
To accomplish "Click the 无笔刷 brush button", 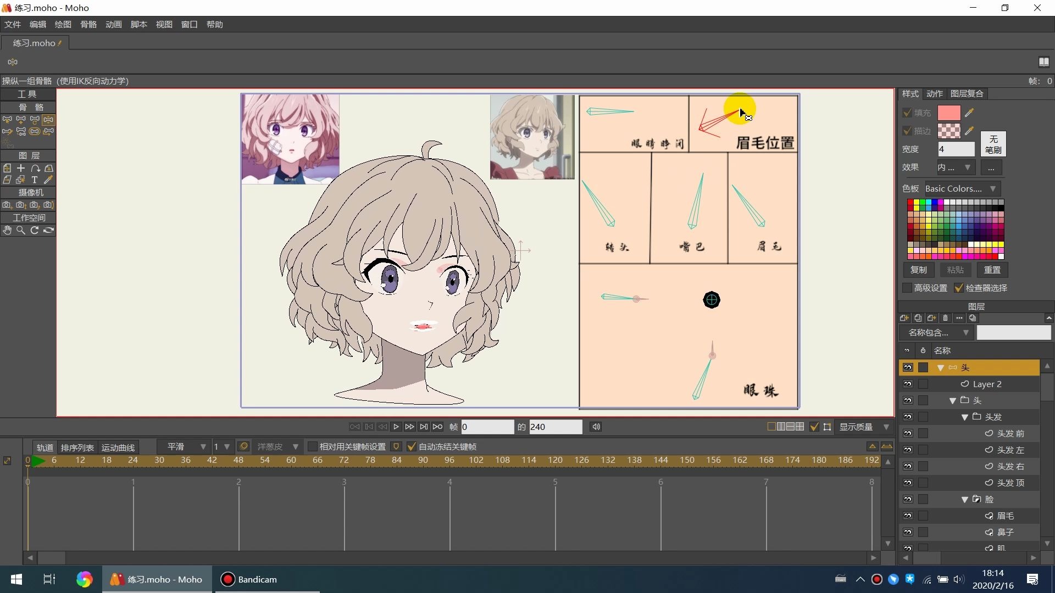I will pos(993,144).
